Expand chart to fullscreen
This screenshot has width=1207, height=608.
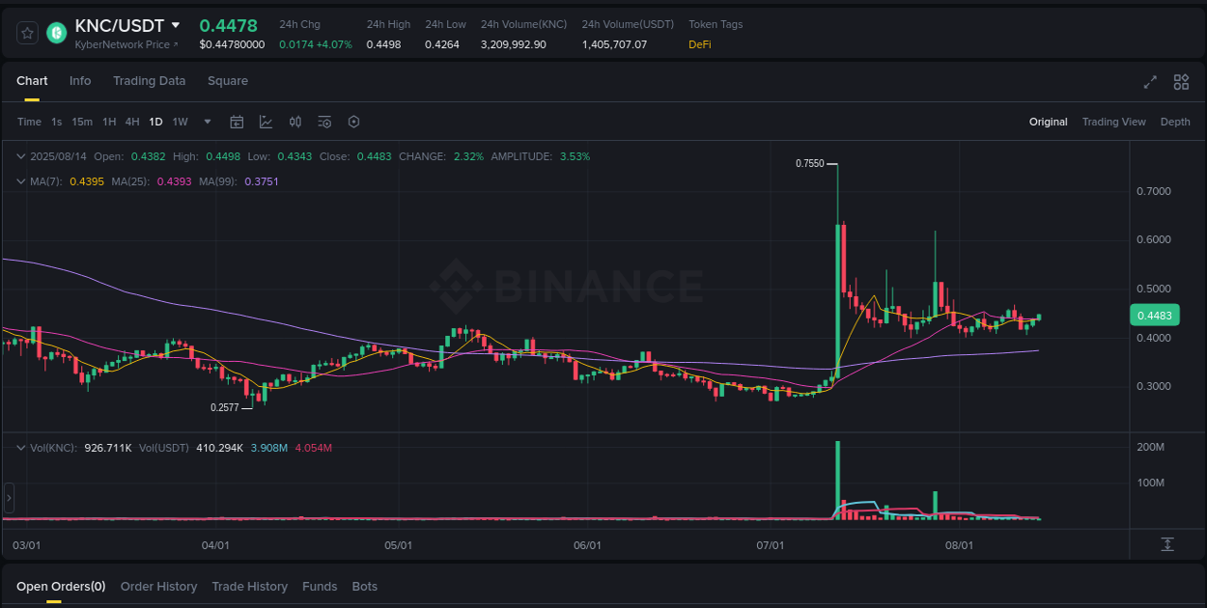(x=1150, y=82)
